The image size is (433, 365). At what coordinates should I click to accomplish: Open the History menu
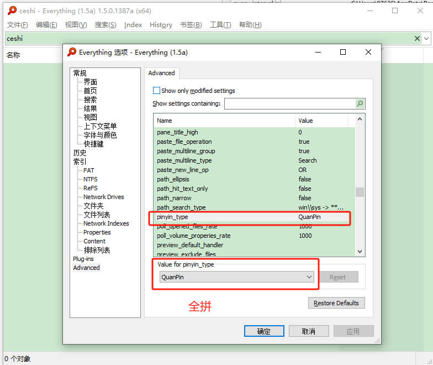point(161,24)
